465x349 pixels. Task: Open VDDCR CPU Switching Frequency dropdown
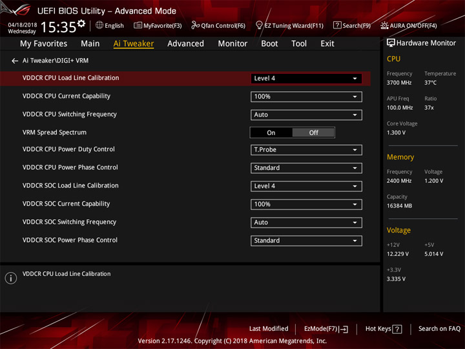click(x=306, y=115)
